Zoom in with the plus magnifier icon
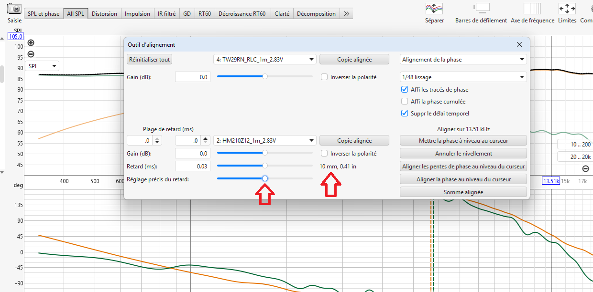The image size is (593, 292). point(31,43)
